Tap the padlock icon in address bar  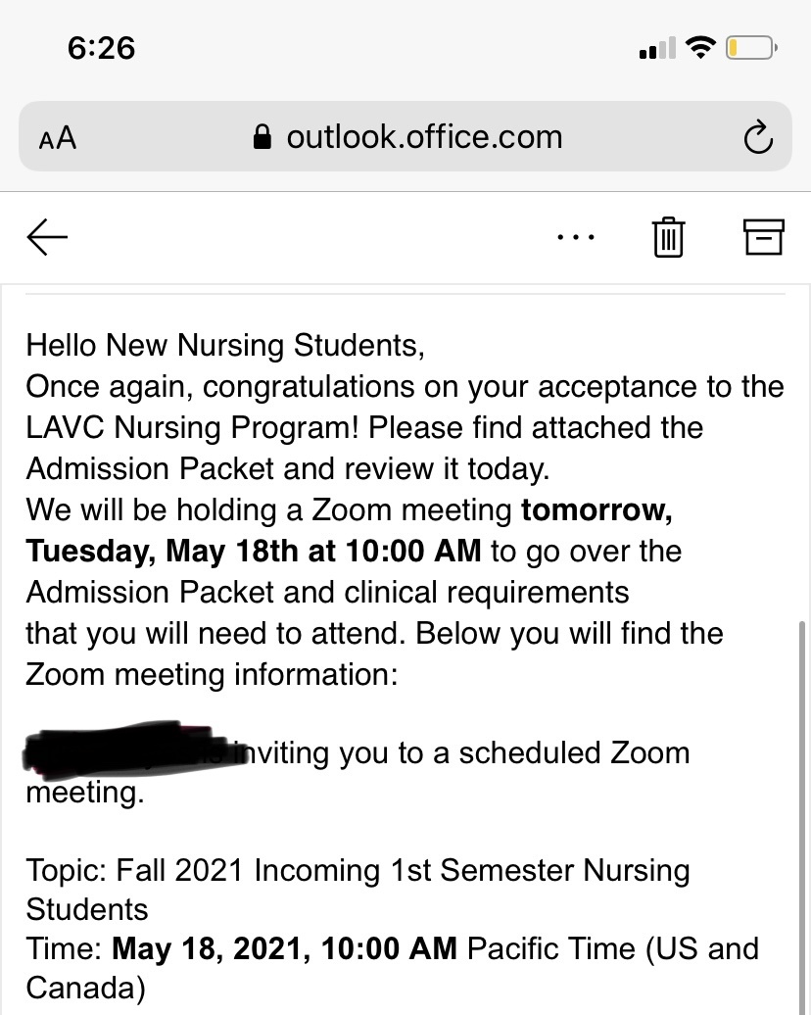coord(262,136)
